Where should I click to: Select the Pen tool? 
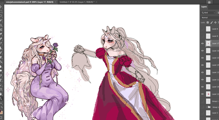[x=1, y=76]
